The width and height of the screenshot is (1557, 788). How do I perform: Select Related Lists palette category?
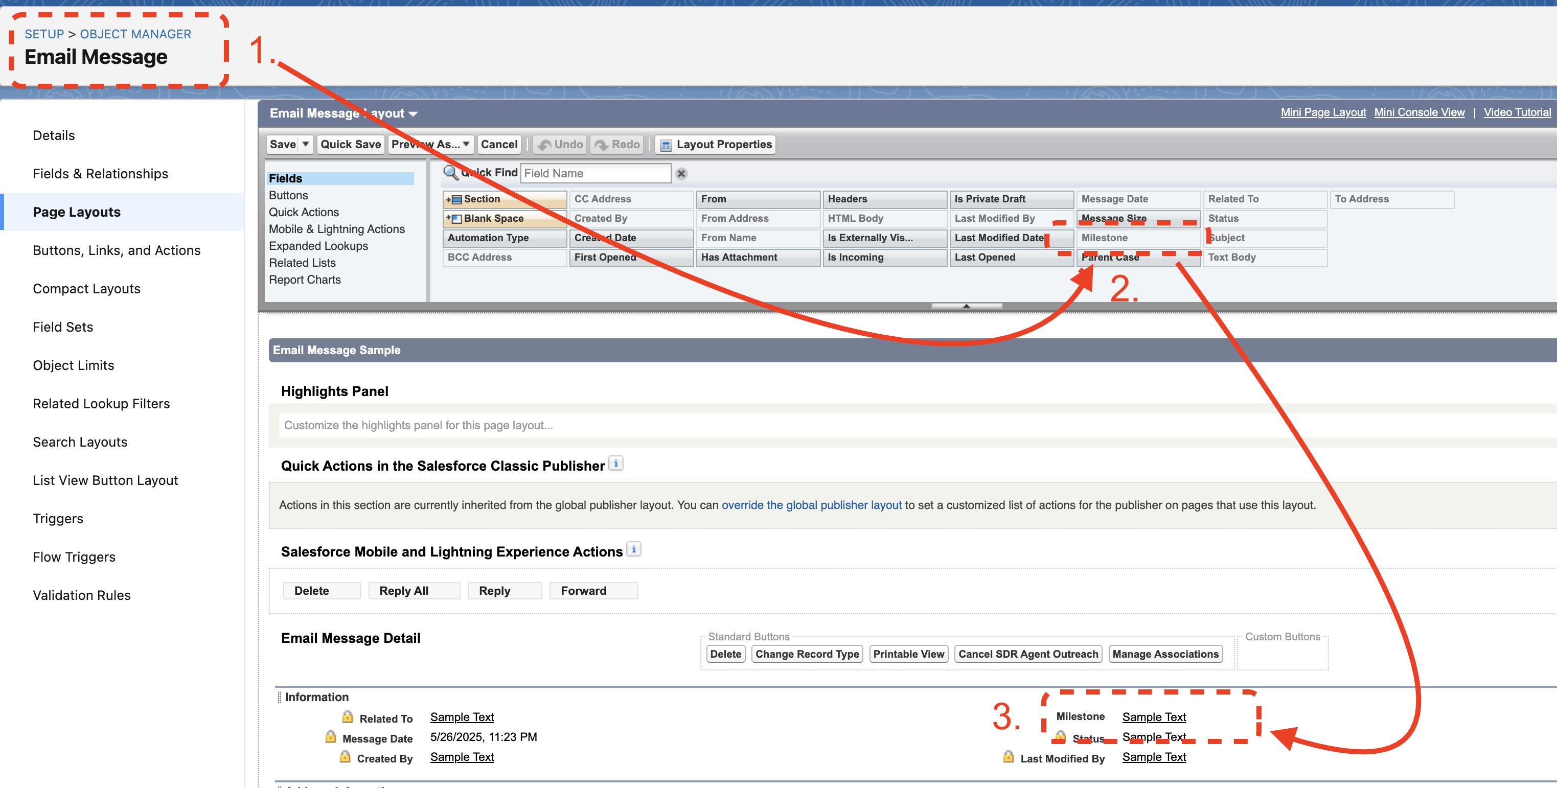302,263
